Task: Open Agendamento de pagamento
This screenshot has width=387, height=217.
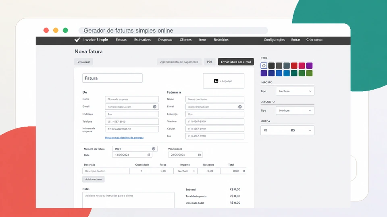Action: click(179, 62)
